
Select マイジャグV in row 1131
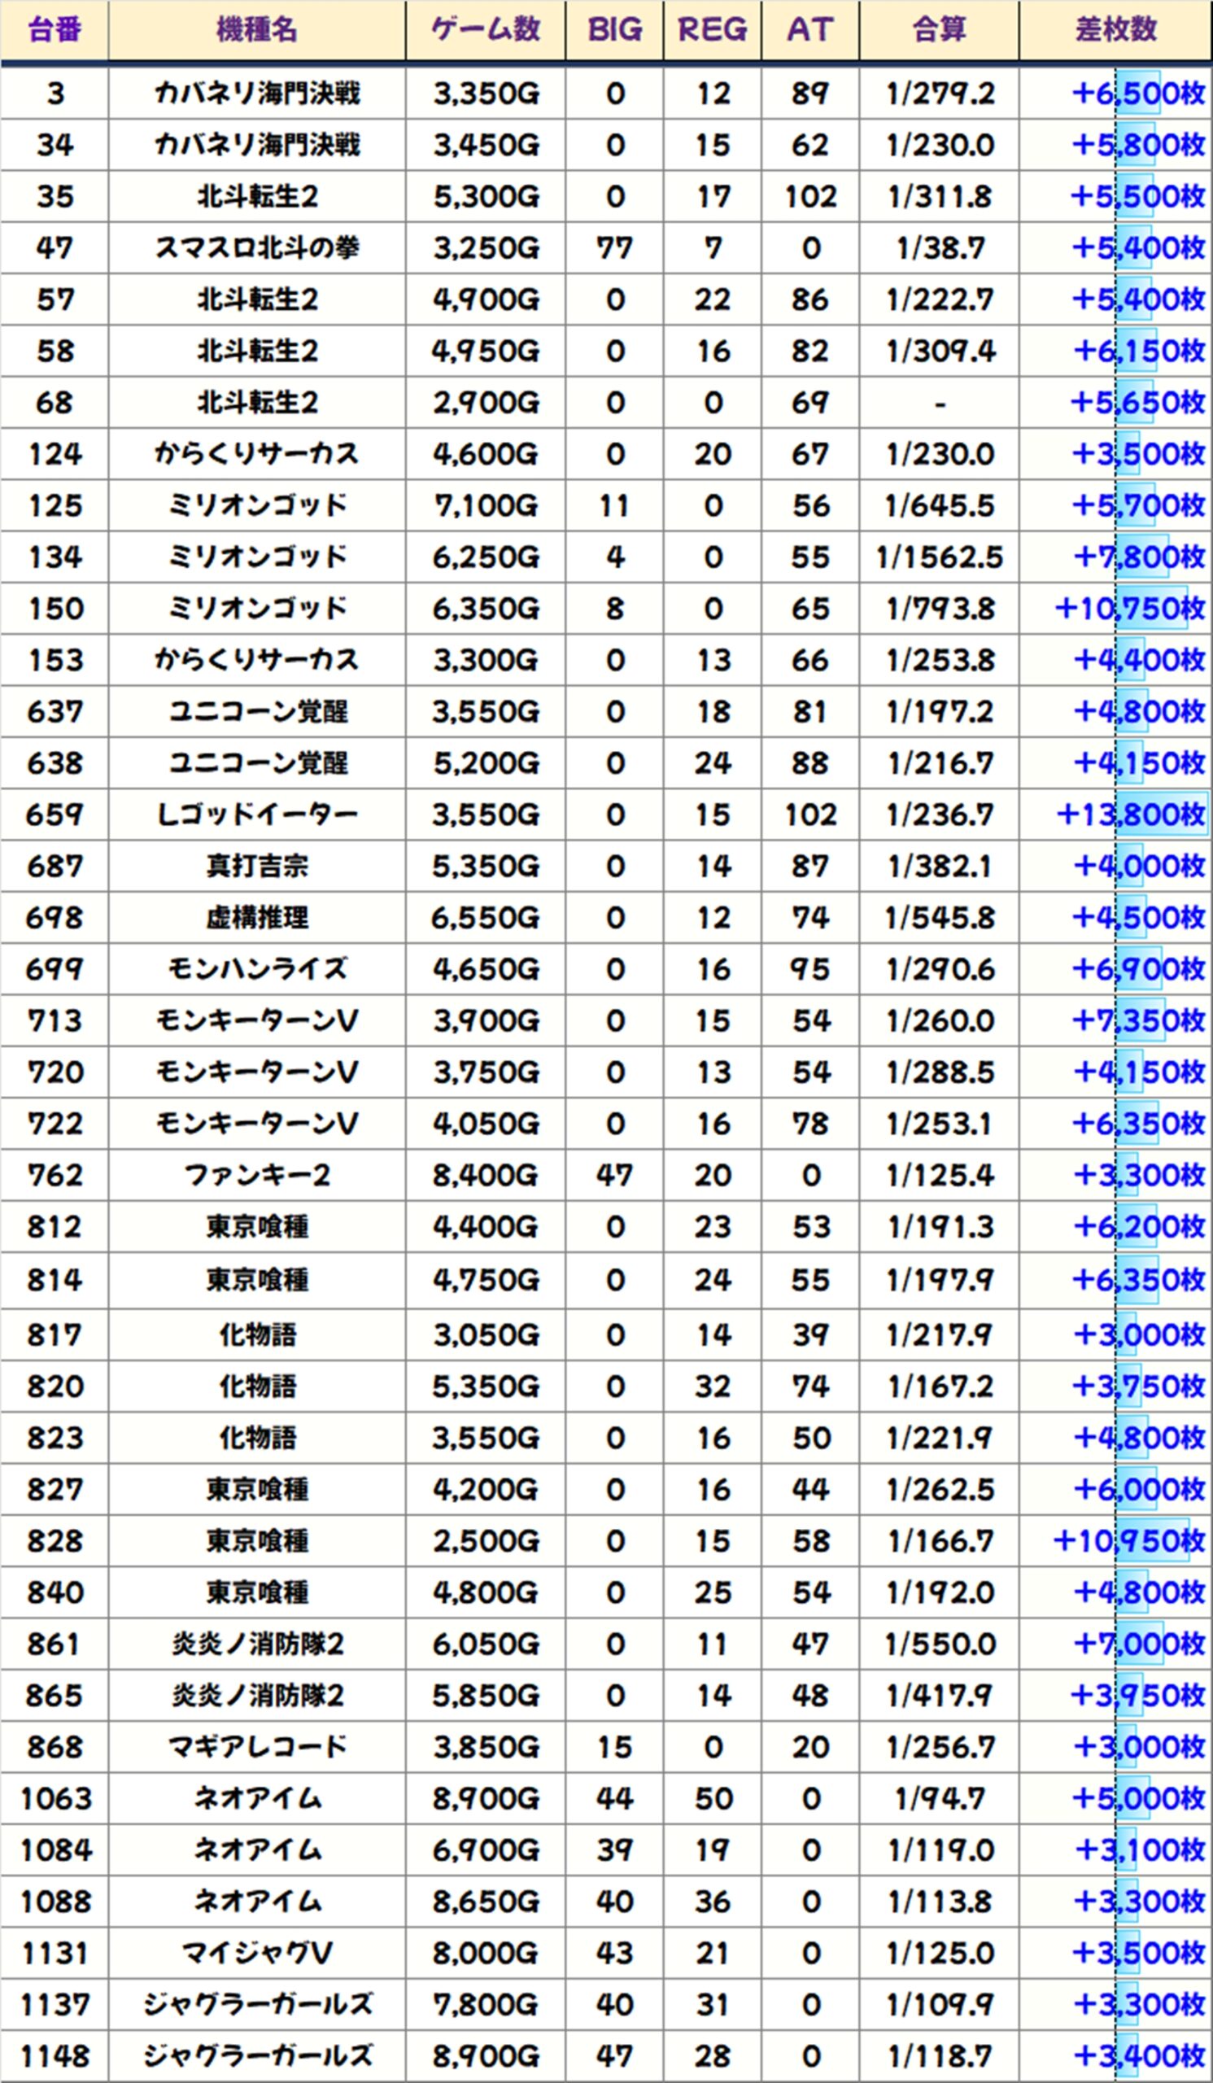[x=256, y=1954]
